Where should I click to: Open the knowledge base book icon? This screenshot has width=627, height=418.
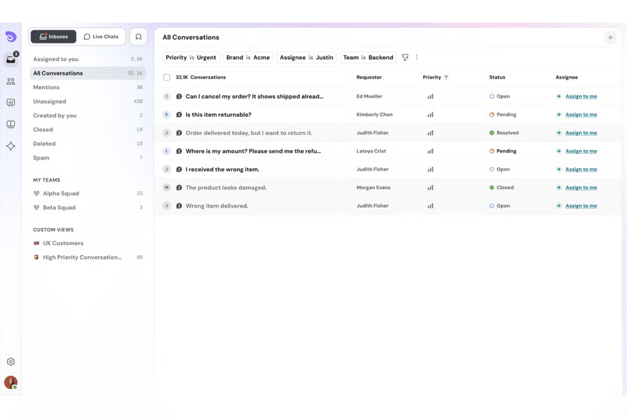pyautogui.click(x=11, y=124)
